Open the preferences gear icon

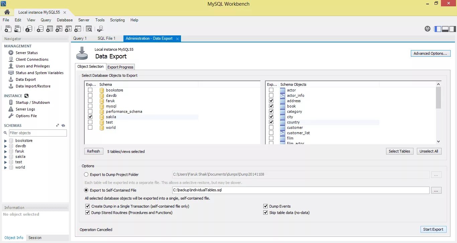428,29
